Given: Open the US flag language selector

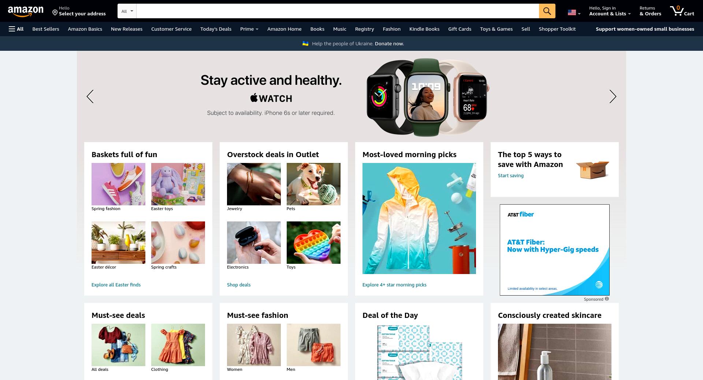Looking at the screenshot, I should (574, 13).
